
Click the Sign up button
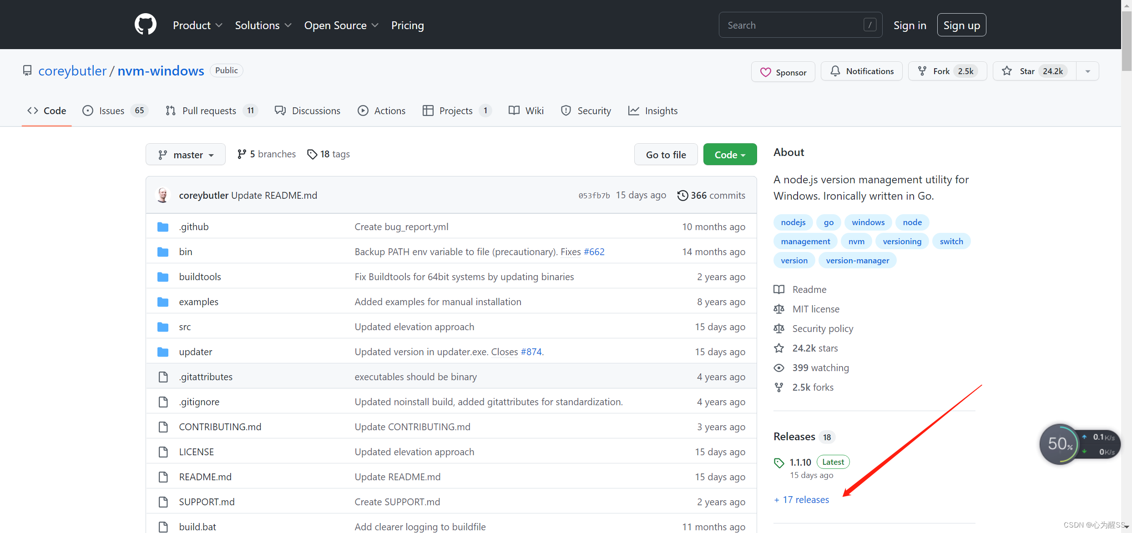(x=961, y=25)
